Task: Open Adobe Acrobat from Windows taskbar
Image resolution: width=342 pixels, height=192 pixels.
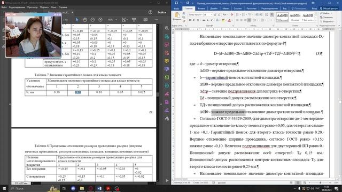Action: click(108, 188)
